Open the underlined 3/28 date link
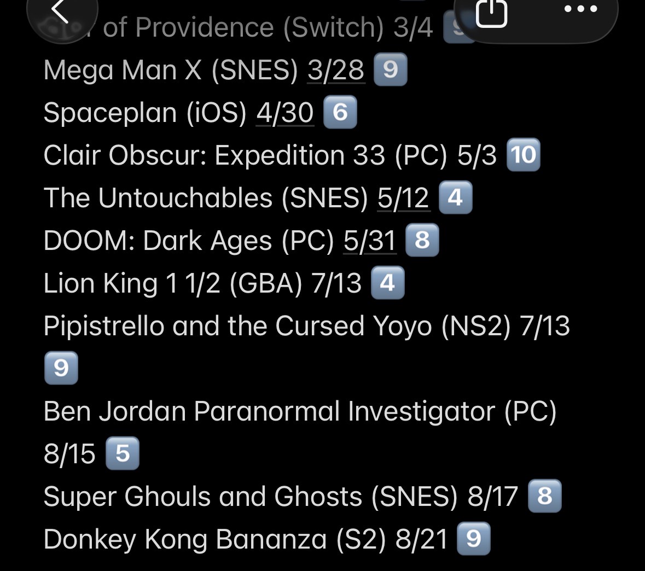The image size is (645, 571). (x=336, y=70)
